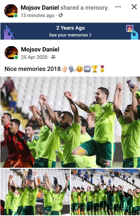Screen dimensions: 140x216
Task: Click the 2 Years Ago banner heading
Action: [71, 28]
